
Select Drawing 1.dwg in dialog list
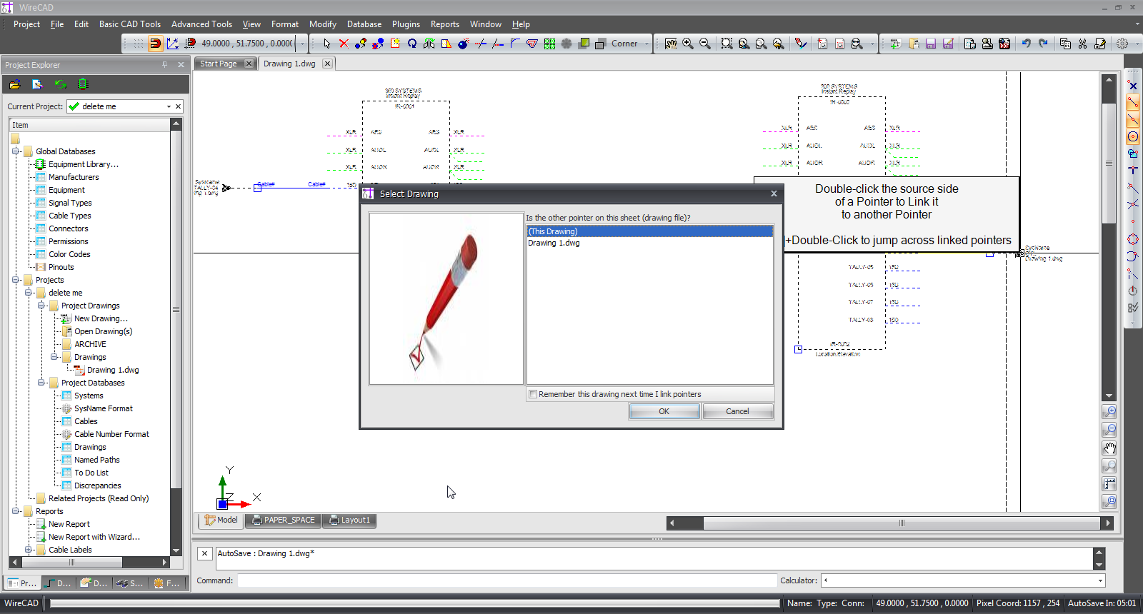click(649, 243)
